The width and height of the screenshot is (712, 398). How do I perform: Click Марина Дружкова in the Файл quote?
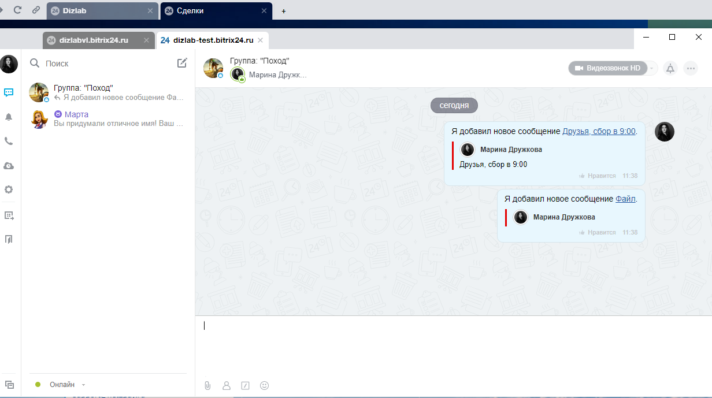[x=564, y=217]
